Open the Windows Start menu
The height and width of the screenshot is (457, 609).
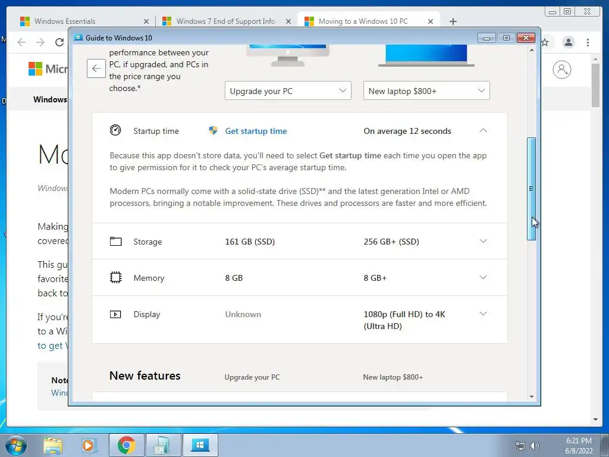coord(16,445)
